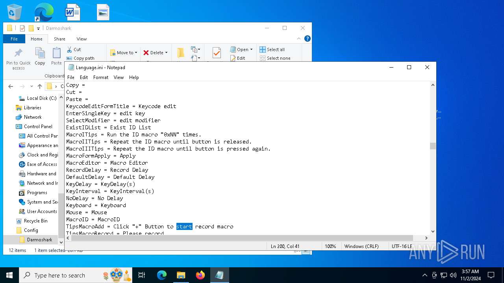The height and width of the screenshot is (283, 504).
Task: Open volume control in system tray
Action: pos(453,275)
